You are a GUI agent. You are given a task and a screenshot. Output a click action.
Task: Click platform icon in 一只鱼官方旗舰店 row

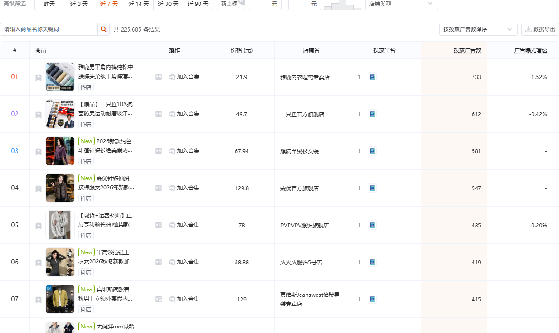(372, 114)
